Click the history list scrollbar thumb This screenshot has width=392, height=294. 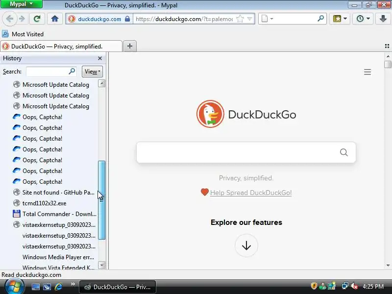101,200
